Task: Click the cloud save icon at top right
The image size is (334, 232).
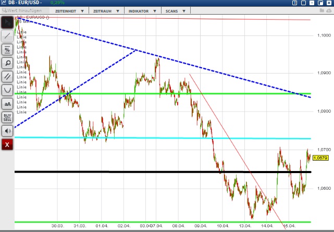Action: click(x=329, y=10)
